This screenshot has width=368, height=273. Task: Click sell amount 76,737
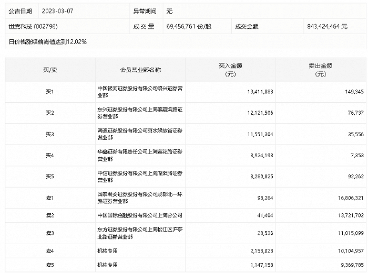(356, 113)
